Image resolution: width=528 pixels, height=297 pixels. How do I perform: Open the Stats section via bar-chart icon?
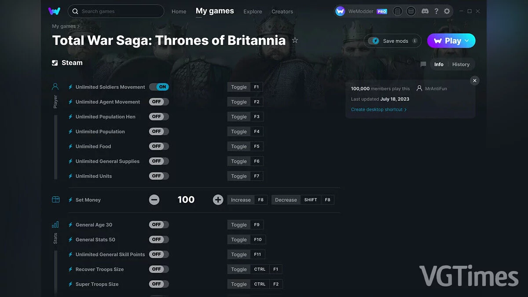[x=55, y=224]
